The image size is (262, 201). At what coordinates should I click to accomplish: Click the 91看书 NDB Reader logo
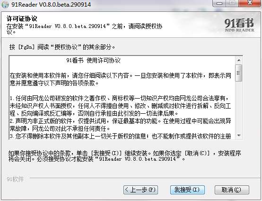click(x=239, y=25)
